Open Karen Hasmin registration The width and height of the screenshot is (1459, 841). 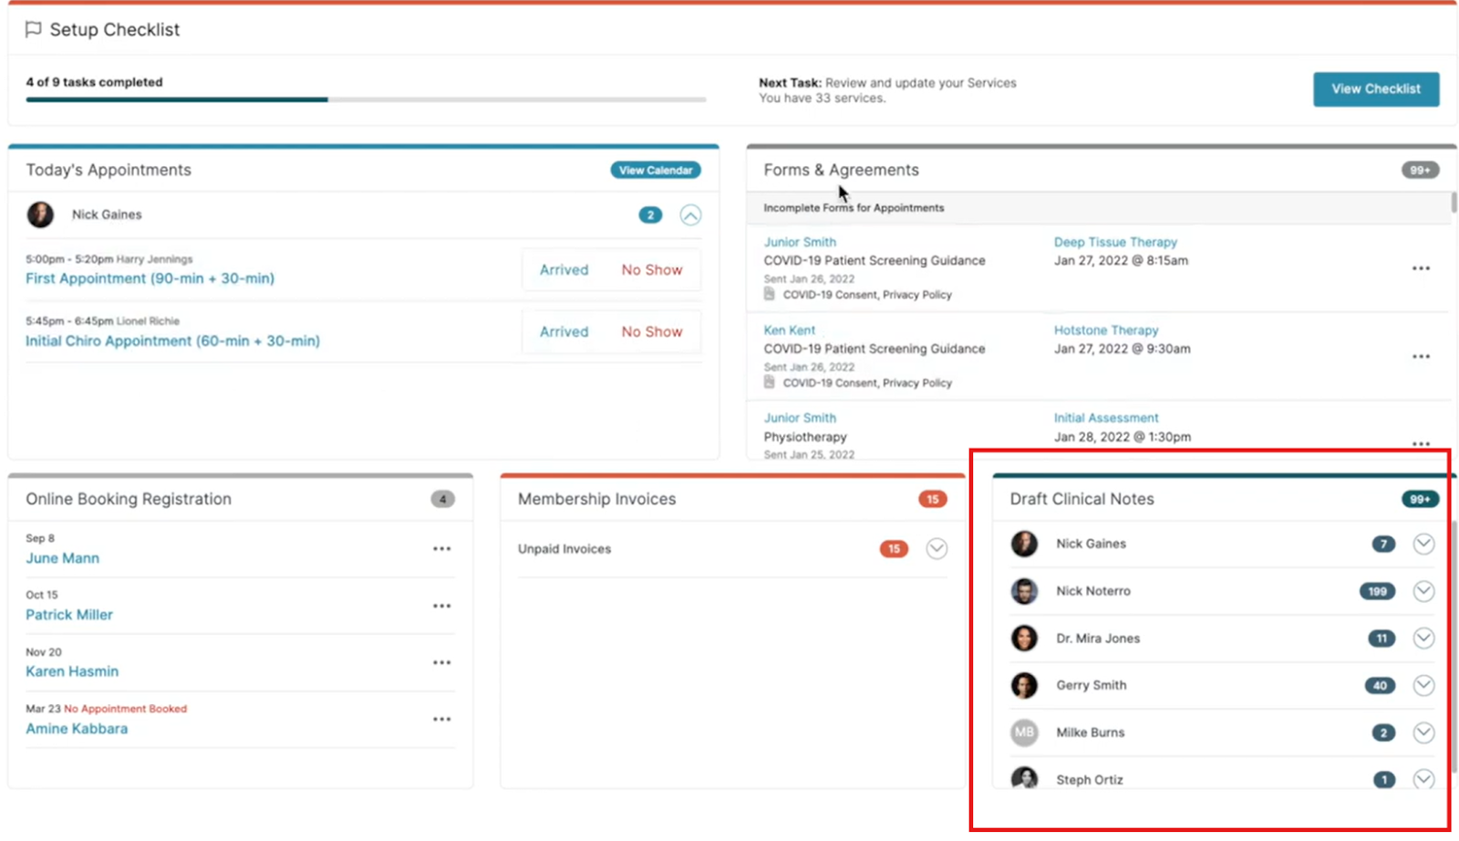72,671
